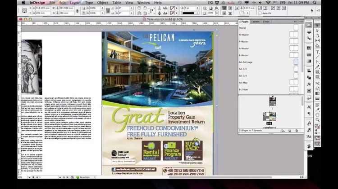The width and height of the screenshot is (338, 189).
Task: Toggle fill and stroke in Tools panel
Action: click(317, 127)
